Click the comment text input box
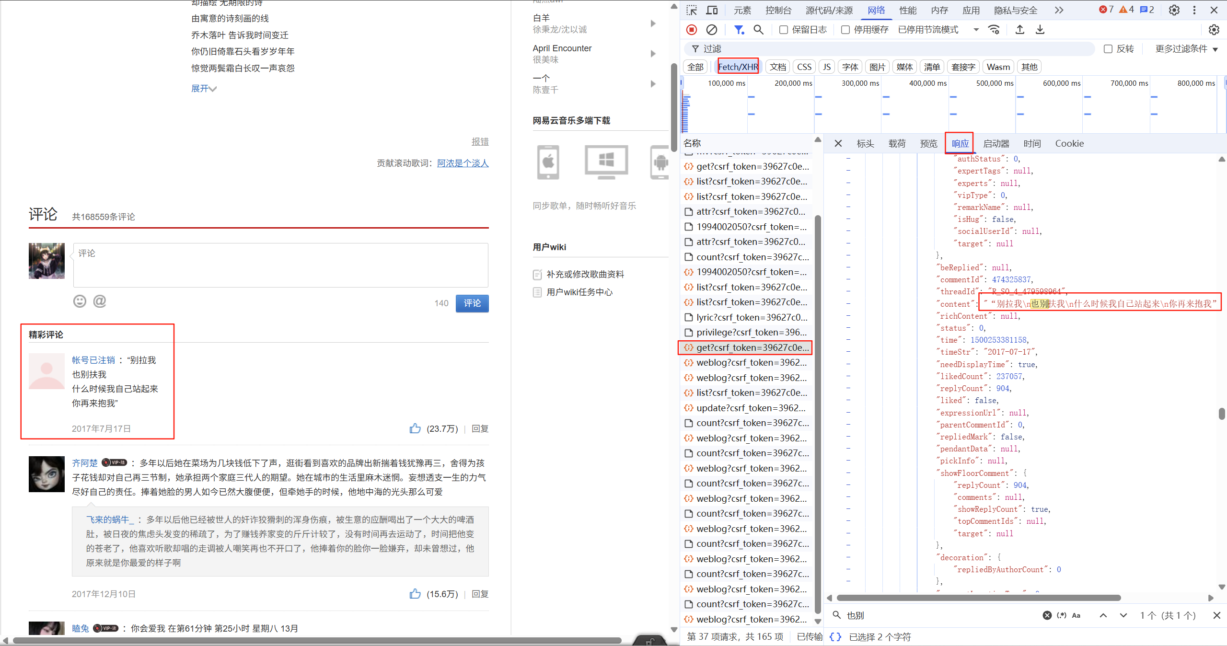The height and width of the screenshot is (646, 1227). pos(280,265)
